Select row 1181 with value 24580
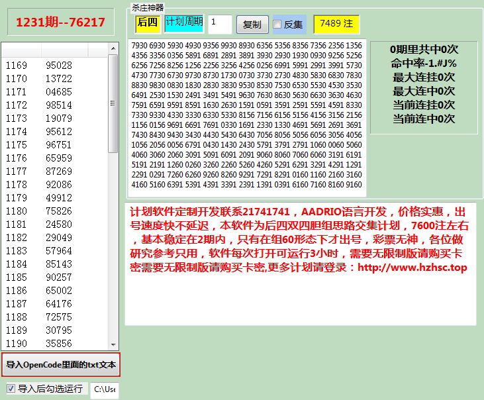This screenshot has width=484, height=400. [x=55, y=225]
